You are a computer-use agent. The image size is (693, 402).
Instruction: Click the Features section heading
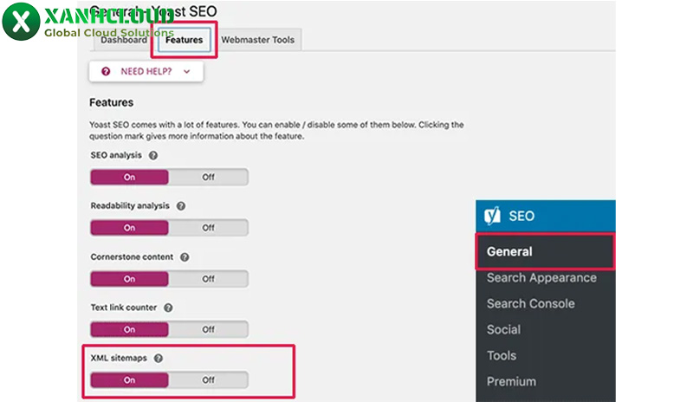pyautogui.click(x=112, y=102)
